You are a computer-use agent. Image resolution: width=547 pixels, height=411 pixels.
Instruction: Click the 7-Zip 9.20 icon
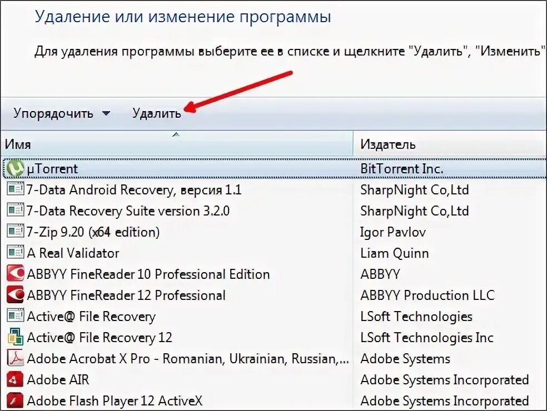(x=16, y=232)
